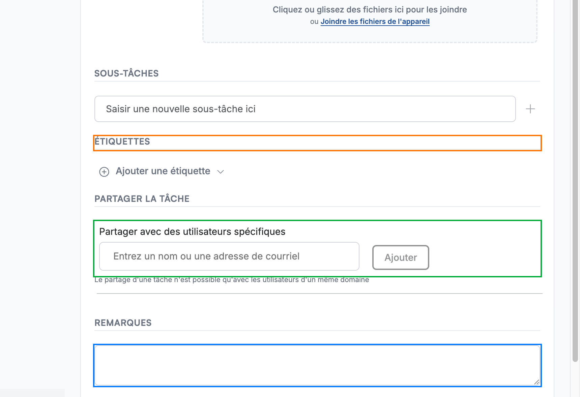Open the Ajouter une étiquette label text
The width and height of the screenshot is (580, 397).
point(163,171)
